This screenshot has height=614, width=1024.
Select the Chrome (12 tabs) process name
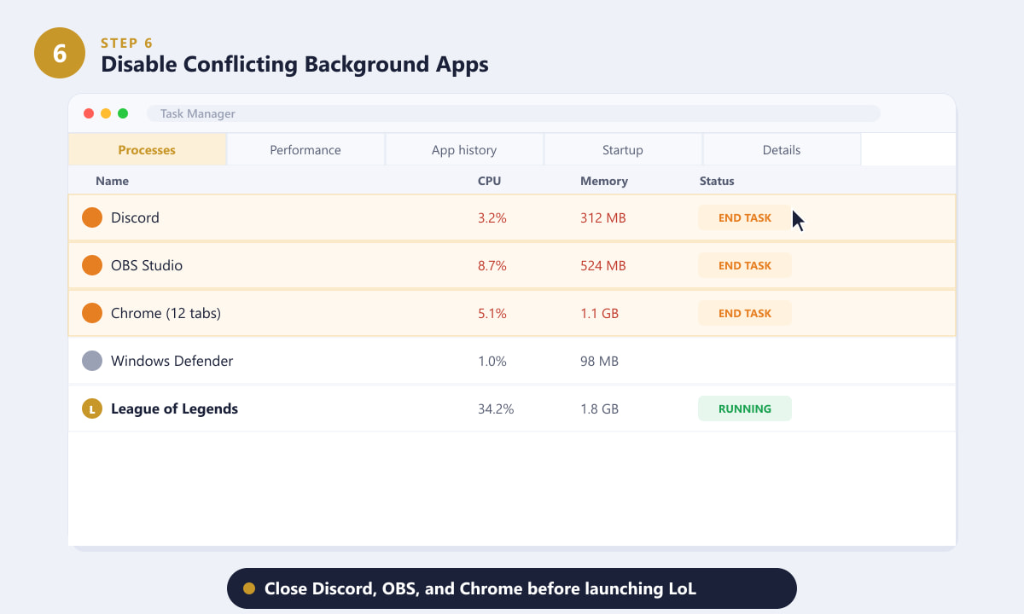166,313
